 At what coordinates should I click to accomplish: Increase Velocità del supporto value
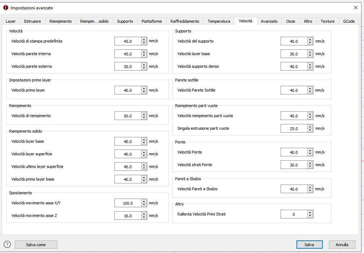tap(310, 39)
